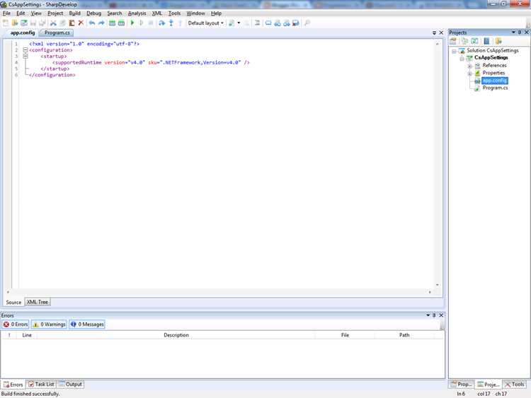531x398 pixels.
Task: Click the app.config file icon in project tree
Action: (x=477, y=81)
